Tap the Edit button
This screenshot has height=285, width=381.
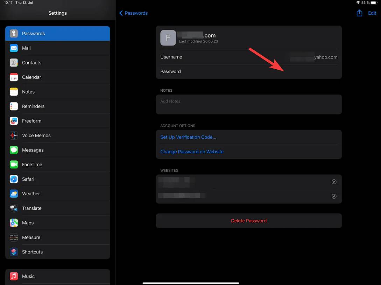click(x=372, y=13)
